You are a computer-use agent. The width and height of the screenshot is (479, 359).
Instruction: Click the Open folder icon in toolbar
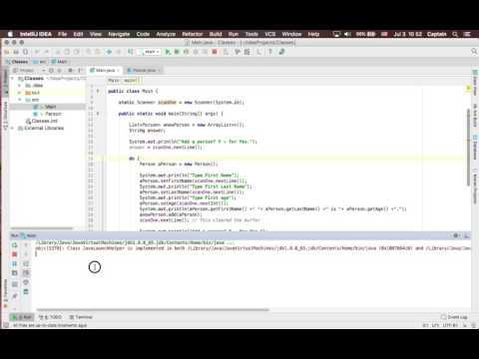click(7, 52)
